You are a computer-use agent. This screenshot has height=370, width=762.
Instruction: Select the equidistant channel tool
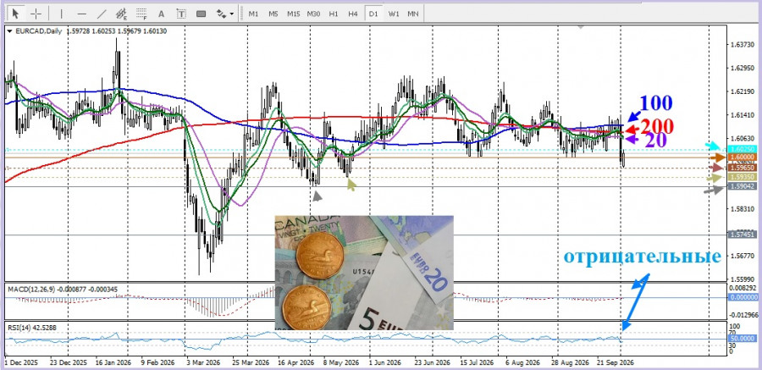point(121,14)
